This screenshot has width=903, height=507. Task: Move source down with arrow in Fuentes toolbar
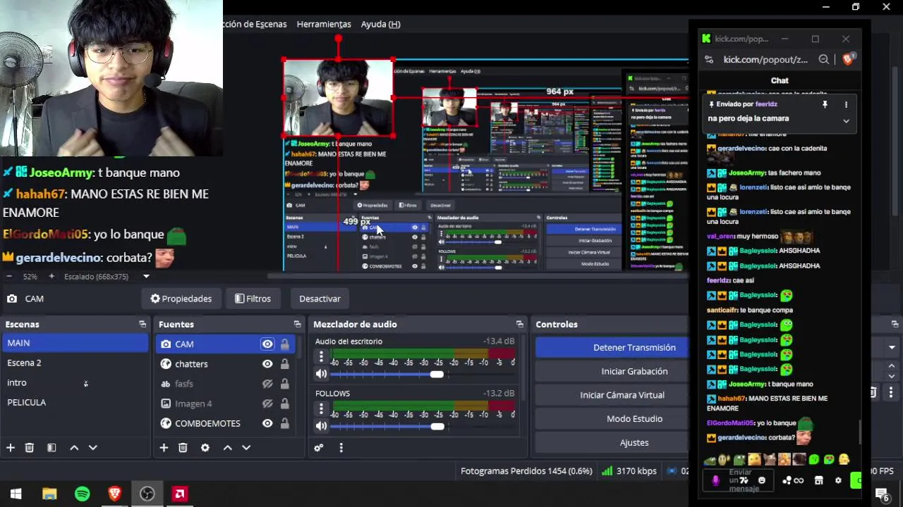tap(246, 448)
